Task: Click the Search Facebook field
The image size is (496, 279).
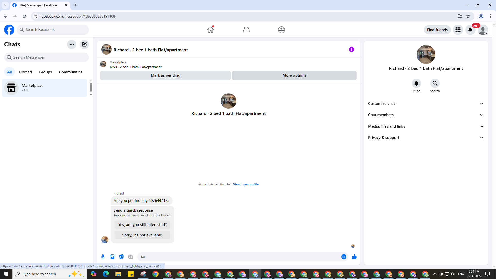Action: (53, 30)
